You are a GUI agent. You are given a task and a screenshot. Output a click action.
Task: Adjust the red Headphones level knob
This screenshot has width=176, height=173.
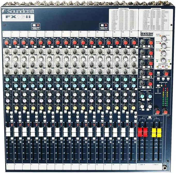[x=165, y=112]
